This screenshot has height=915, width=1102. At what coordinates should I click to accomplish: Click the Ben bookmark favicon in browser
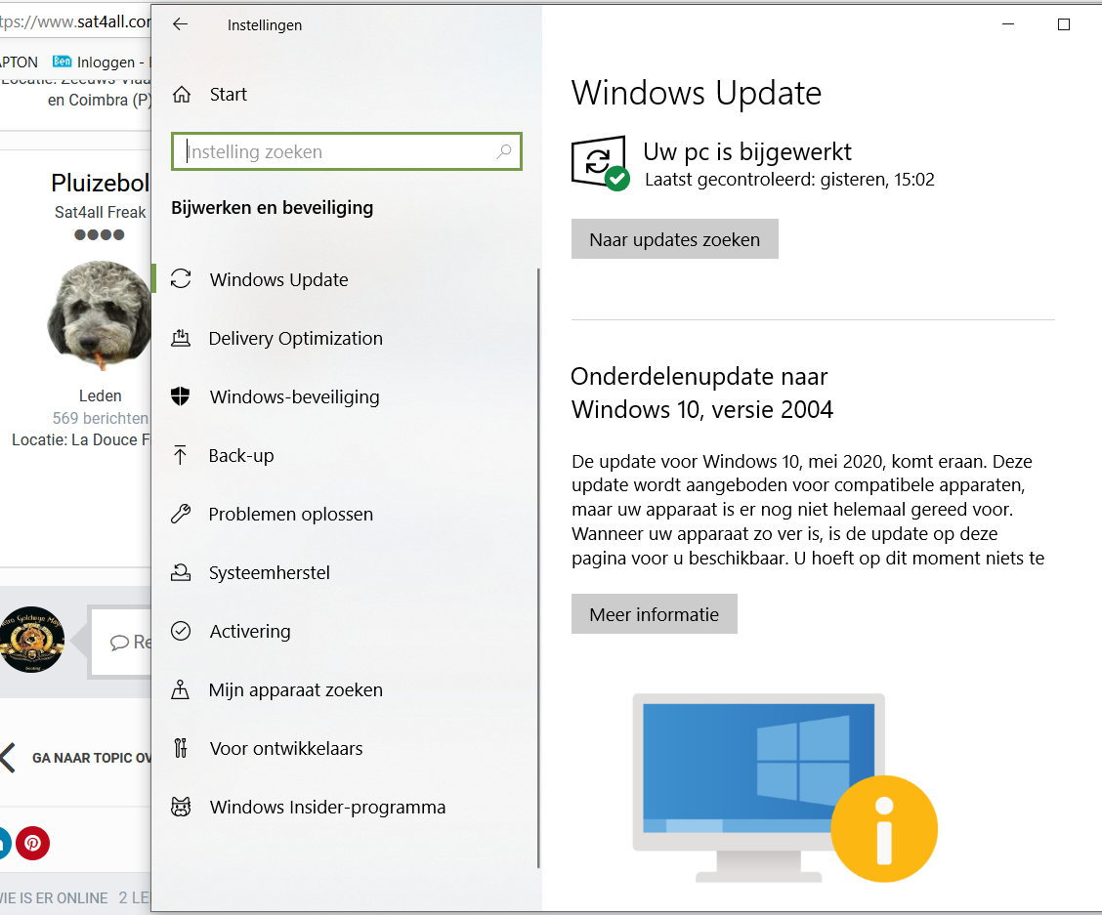(x=62, y=62)
